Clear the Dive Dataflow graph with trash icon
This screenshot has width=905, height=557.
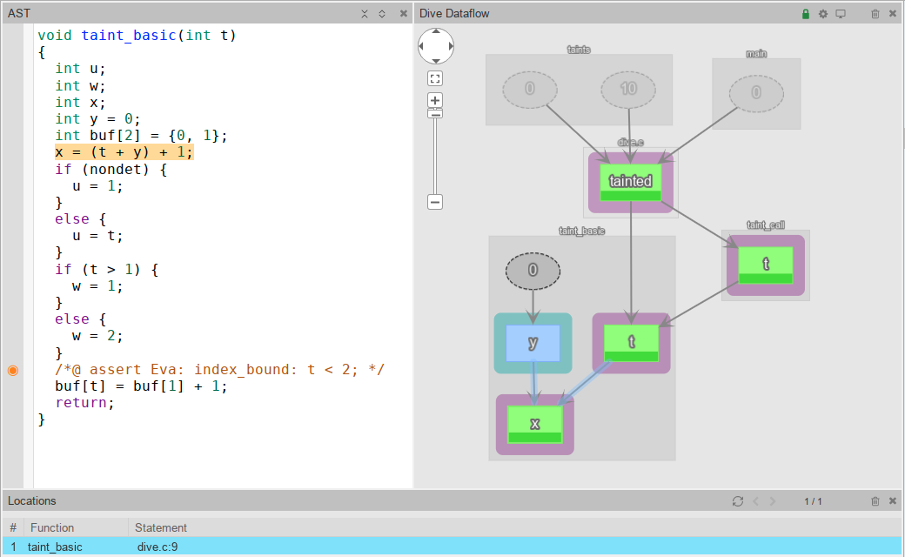(x=875, y=14)
